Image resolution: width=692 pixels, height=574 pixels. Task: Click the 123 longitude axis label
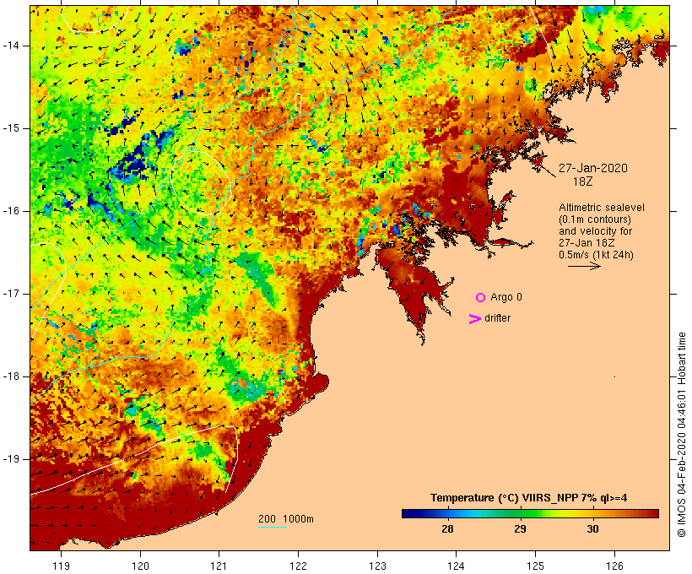coord(377,566)
